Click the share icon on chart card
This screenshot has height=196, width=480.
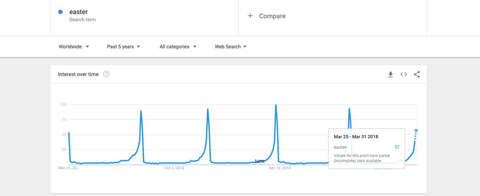pos(417,74)
